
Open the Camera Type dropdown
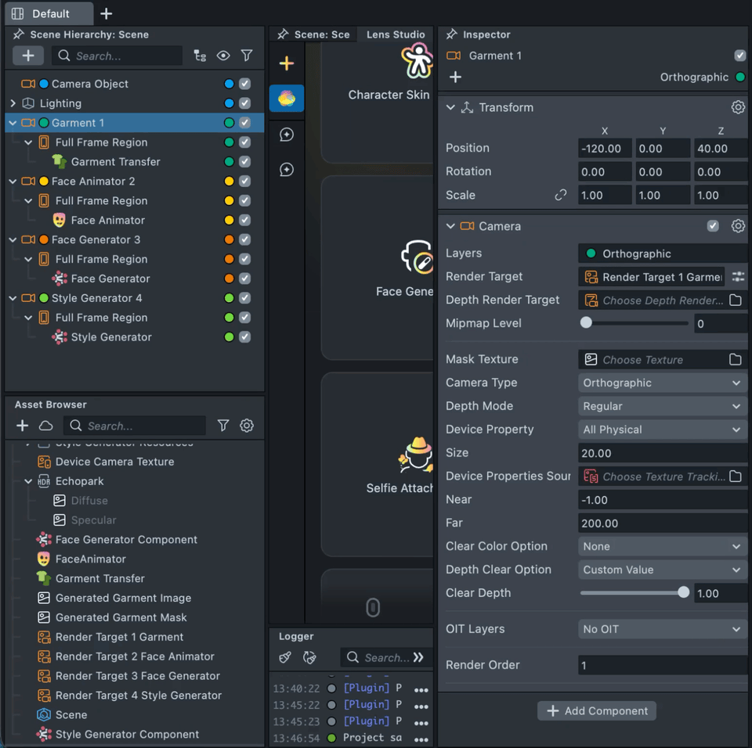click(x=662, y=383)
